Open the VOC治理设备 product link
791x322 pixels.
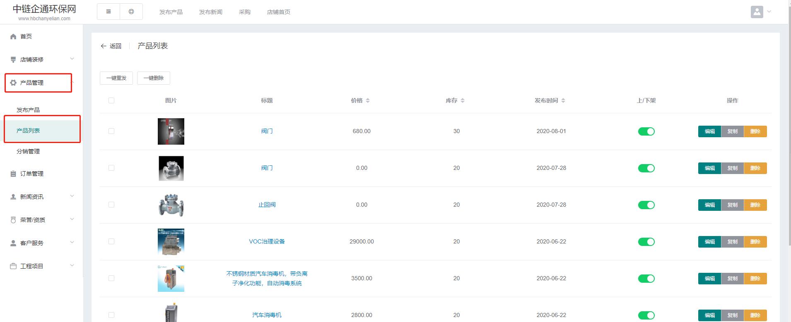(x=267, y=241)
